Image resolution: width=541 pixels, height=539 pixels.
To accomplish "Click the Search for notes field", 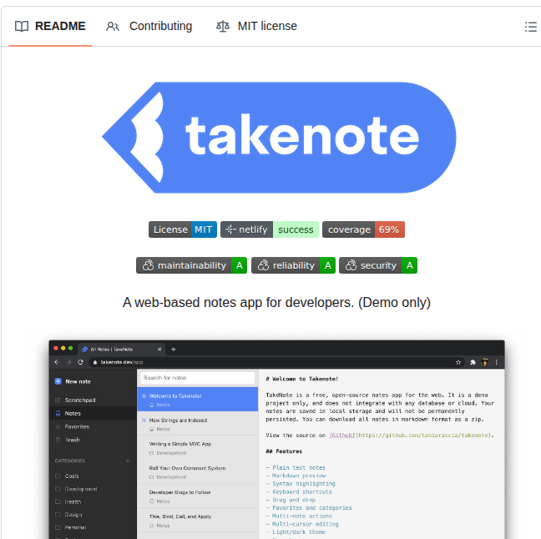I will (x=196, y=378).
